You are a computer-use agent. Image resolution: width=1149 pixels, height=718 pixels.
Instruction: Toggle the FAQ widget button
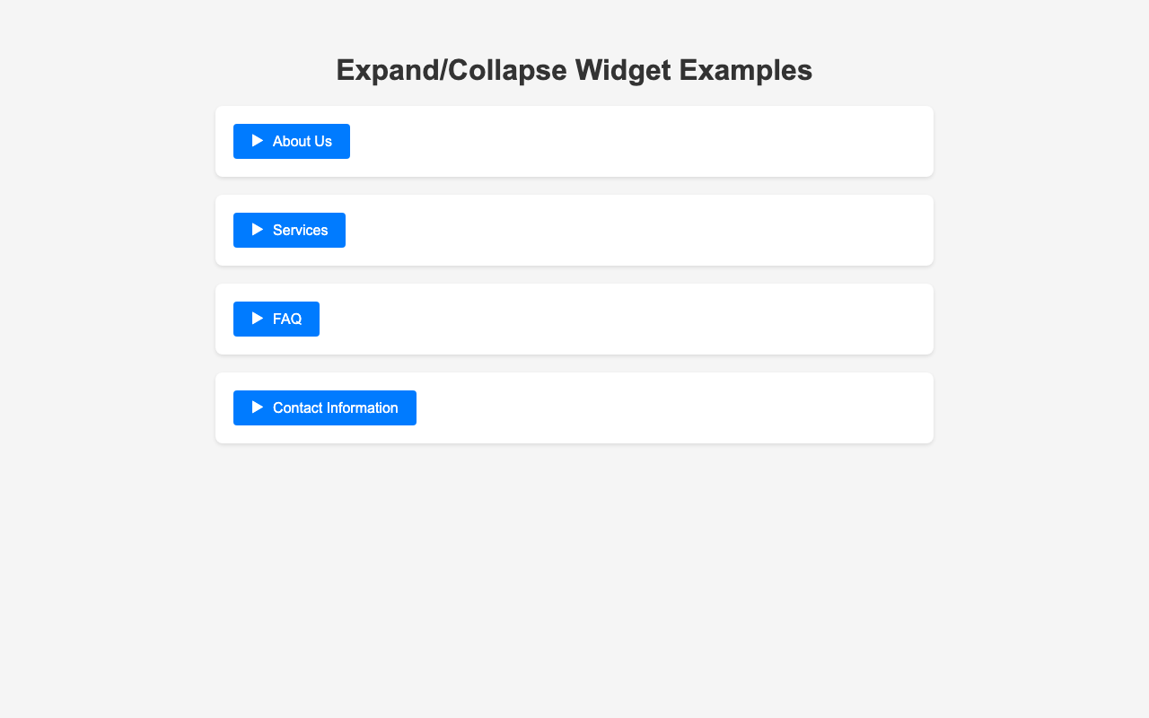276,319
